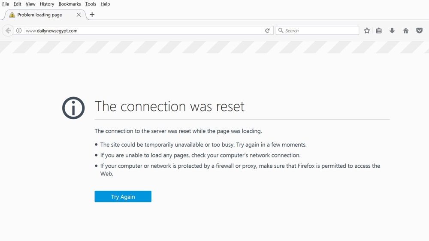Go to the Home page icon
Screen dimensions: 429x241
click(406, 30)
